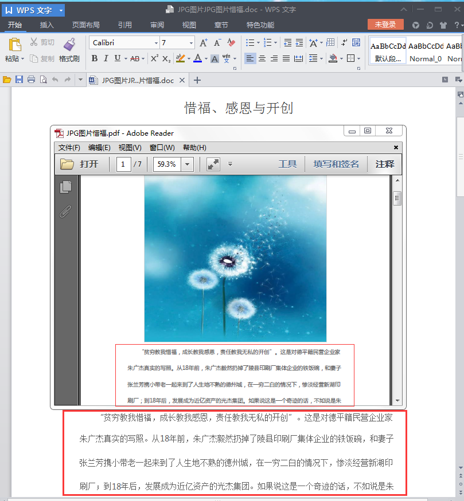Toggle underline formatting
The width and height of the screenshot is (464, 501).
coord(118,58)
